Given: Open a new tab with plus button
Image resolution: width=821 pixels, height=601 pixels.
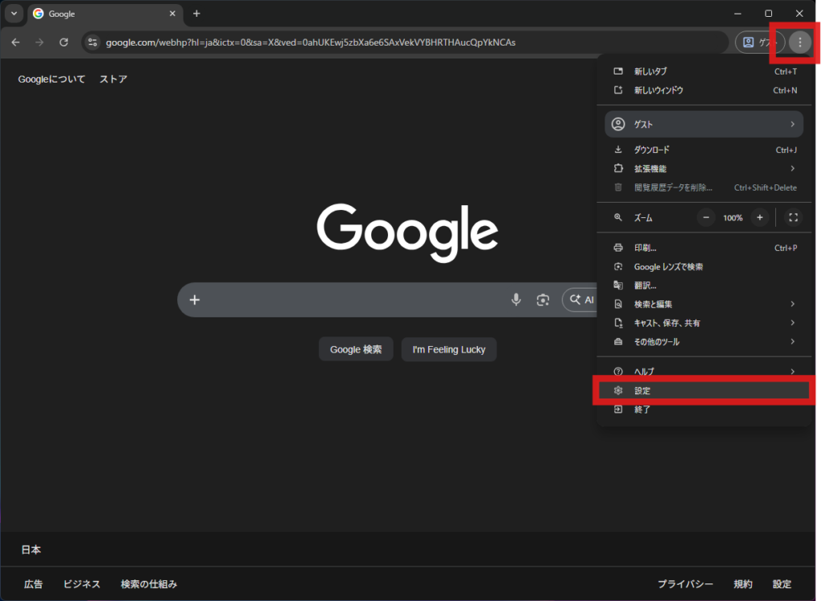Looking at the screenshot, I should (x=196, y=14).
